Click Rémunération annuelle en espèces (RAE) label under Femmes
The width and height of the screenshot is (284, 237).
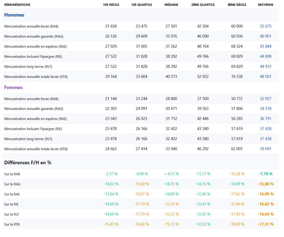point(35,119)
